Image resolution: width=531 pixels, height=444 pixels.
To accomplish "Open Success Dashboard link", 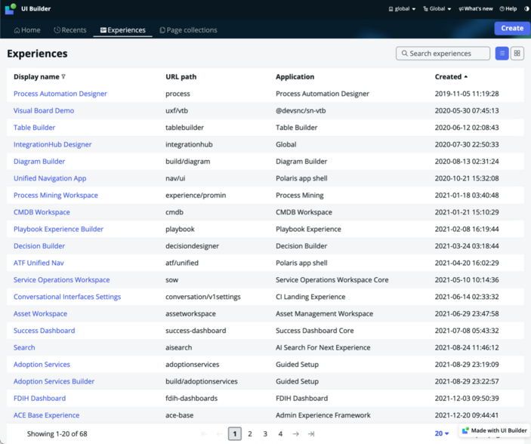I will (45, 331).
